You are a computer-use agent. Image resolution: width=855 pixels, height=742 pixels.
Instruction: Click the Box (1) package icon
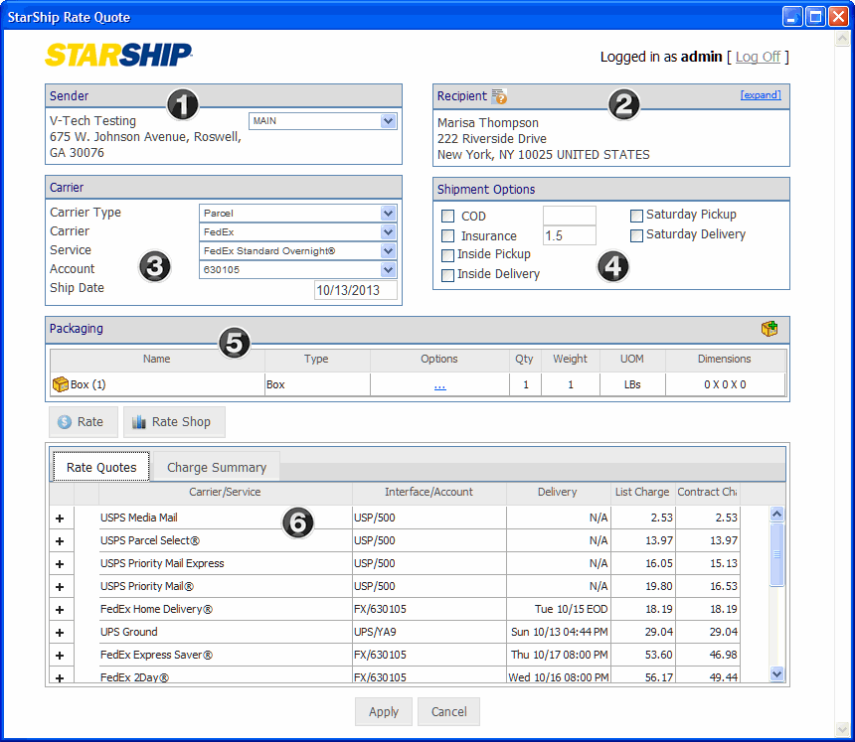(60, 384)
